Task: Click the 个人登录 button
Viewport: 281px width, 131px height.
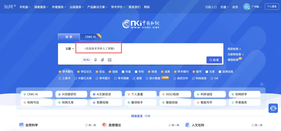Action: [x=272, y=6]
